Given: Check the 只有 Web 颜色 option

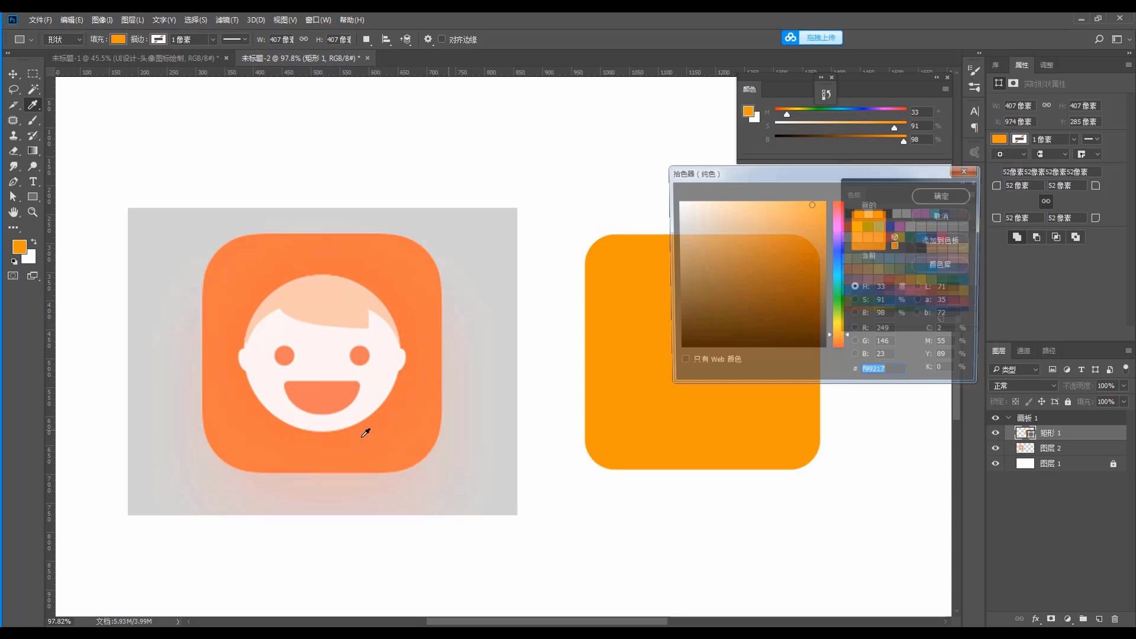Looking at the screenshot, I should (686, 359).
